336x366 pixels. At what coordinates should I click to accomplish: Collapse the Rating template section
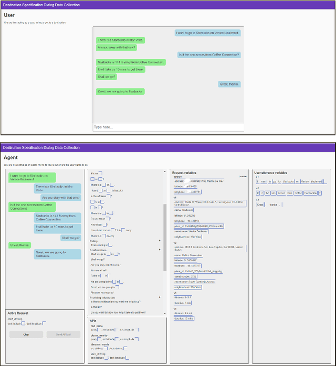click(x=160, y=241)
